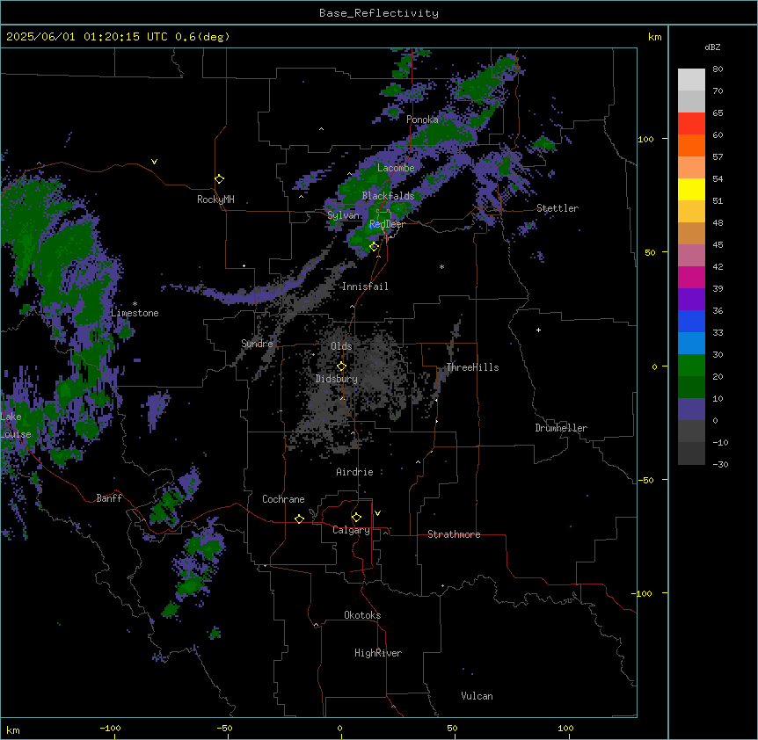This screenshot has width=758, height=740.
Task: Click the yellow diamond marker near RockyMH
Action: [x=219, y=179]
